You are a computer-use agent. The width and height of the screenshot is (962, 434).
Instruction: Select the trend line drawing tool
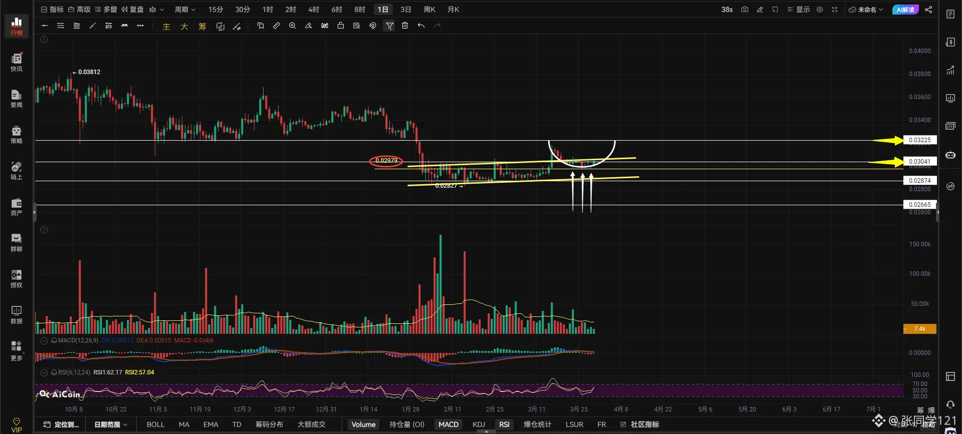click(x=93, y=26)
